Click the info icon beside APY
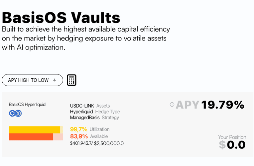The height and width of the screenshot is (166, 254). tap(172, 105)
